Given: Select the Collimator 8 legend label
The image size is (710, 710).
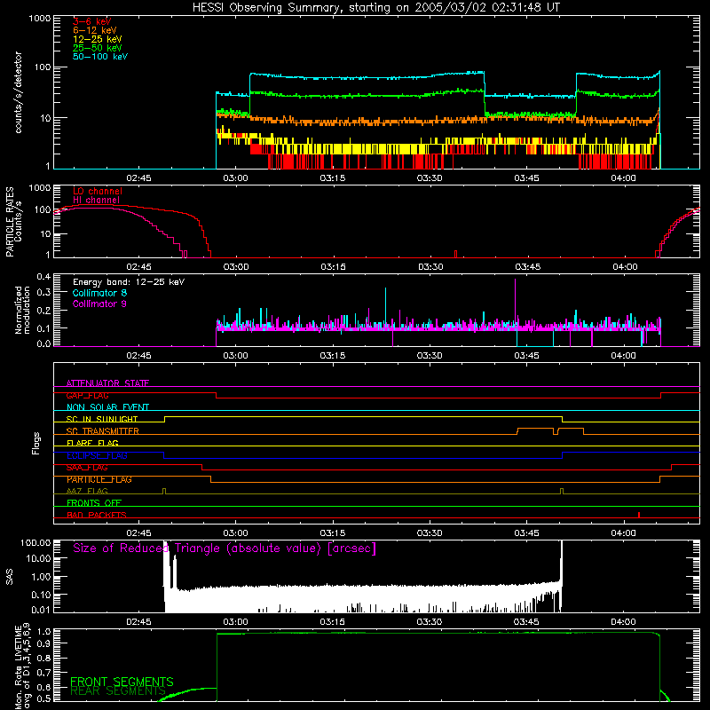Looking at the screenshot, I should click(99, 293).
